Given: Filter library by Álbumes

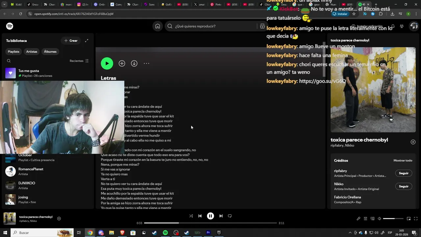Looking at the screenshot, I should pos(50,52).
